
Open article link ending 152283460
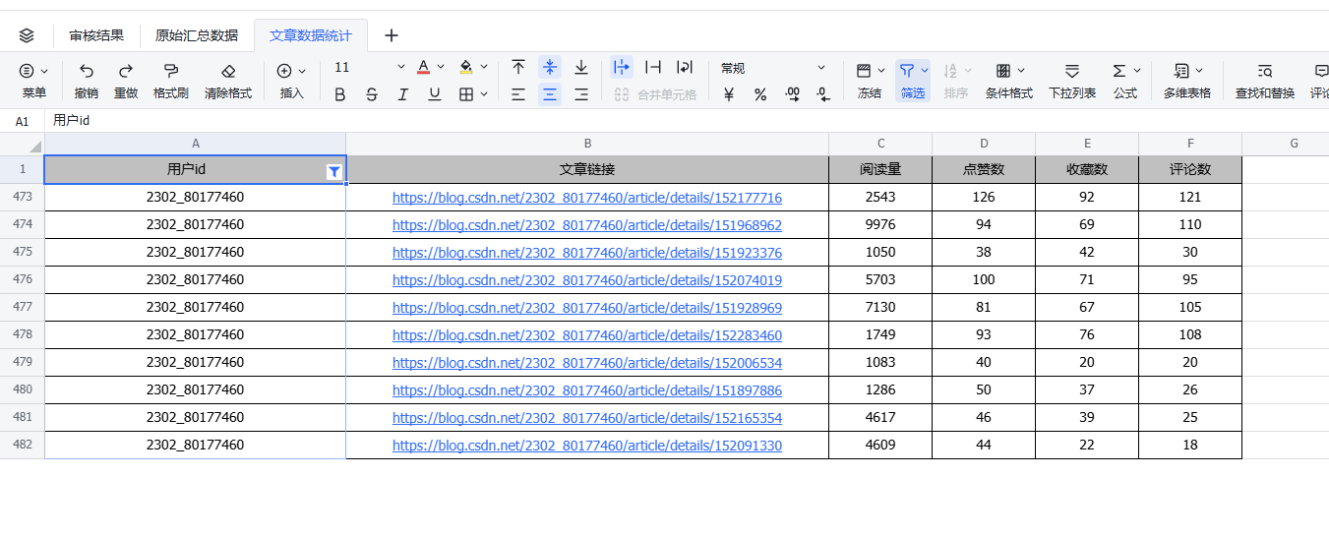pyautogui.click(x=587, y=335)
